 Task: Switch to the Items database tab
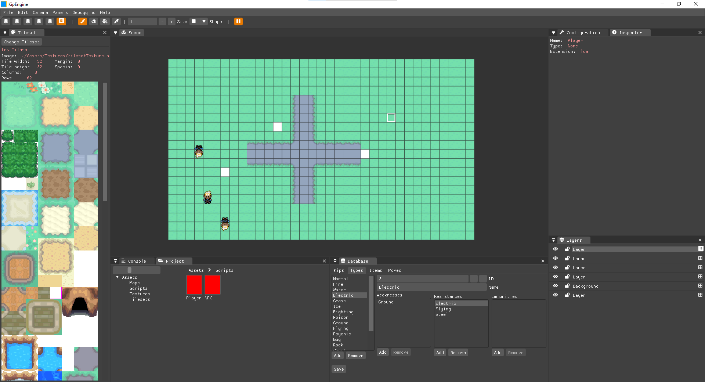pos(376,270)
